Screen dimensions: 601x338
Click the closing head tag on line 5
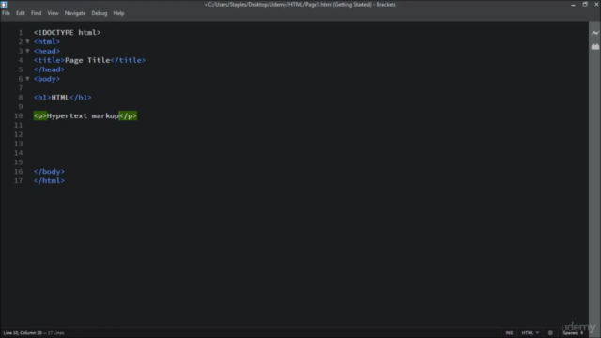[49, 69]
